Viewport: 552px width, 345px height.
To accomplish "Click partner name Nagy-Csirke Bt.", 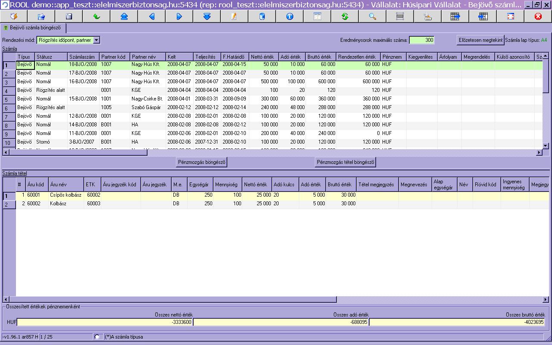I will coord(148,99).
